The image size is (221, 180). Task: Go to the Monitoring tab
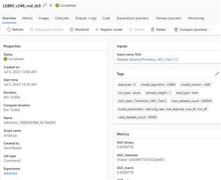(196, 18)
